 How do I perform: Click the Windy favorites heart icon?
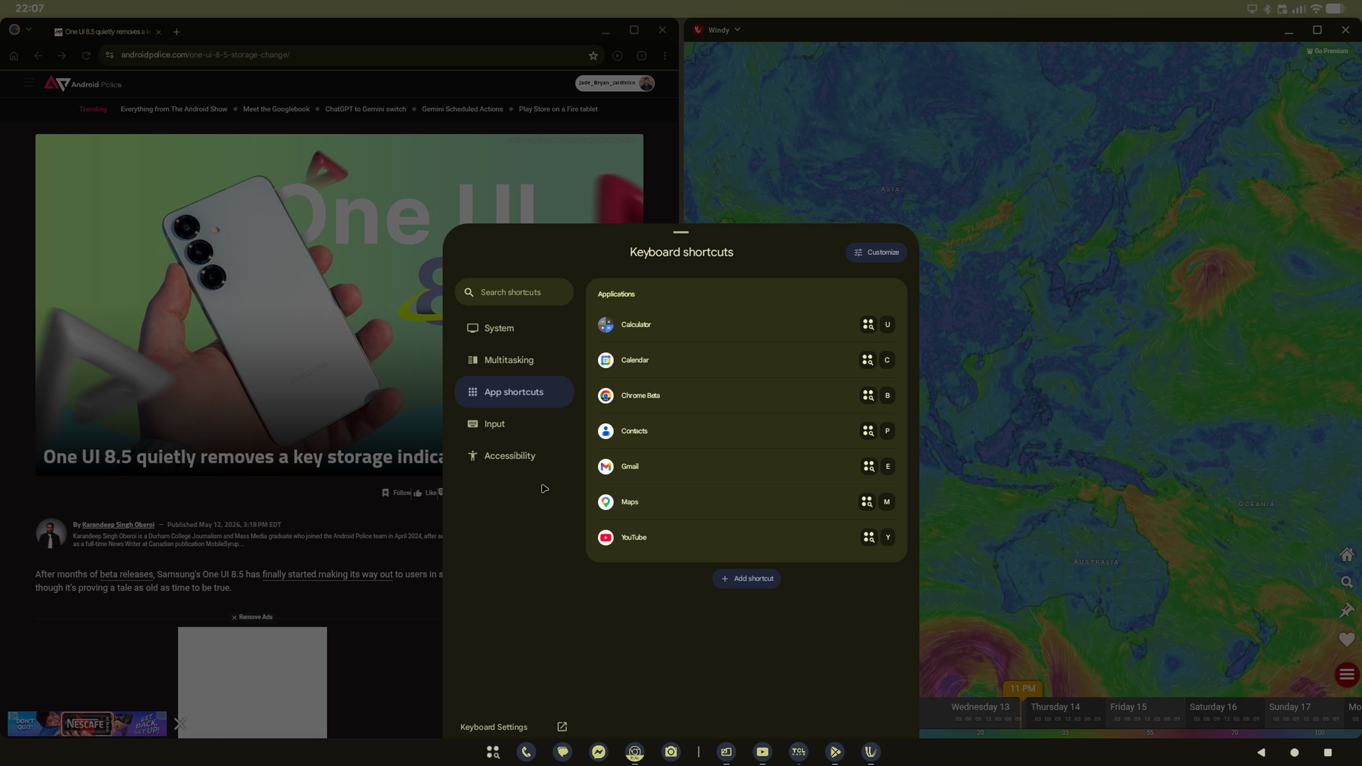click(x=1347, y=639)
